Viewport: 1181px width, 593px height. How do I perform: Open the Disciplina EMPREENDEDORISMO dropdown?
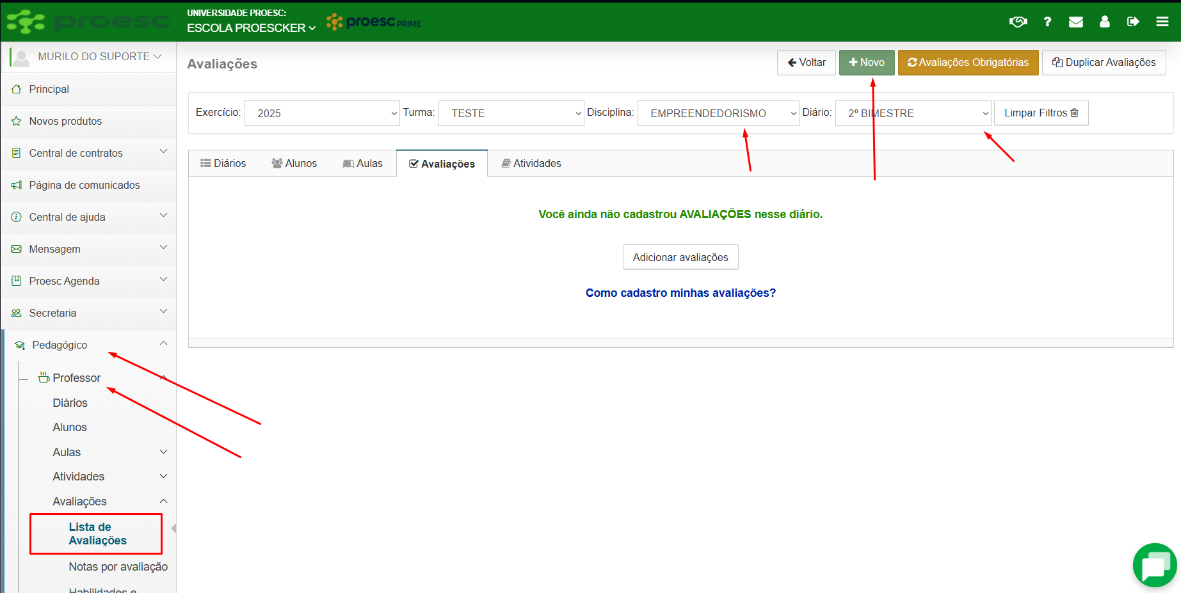[718, 113]
